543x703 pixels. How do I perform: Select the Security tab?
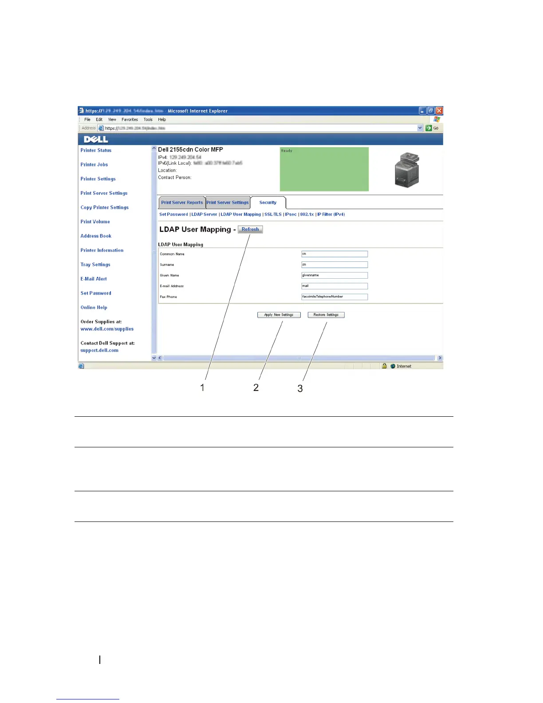268,202
